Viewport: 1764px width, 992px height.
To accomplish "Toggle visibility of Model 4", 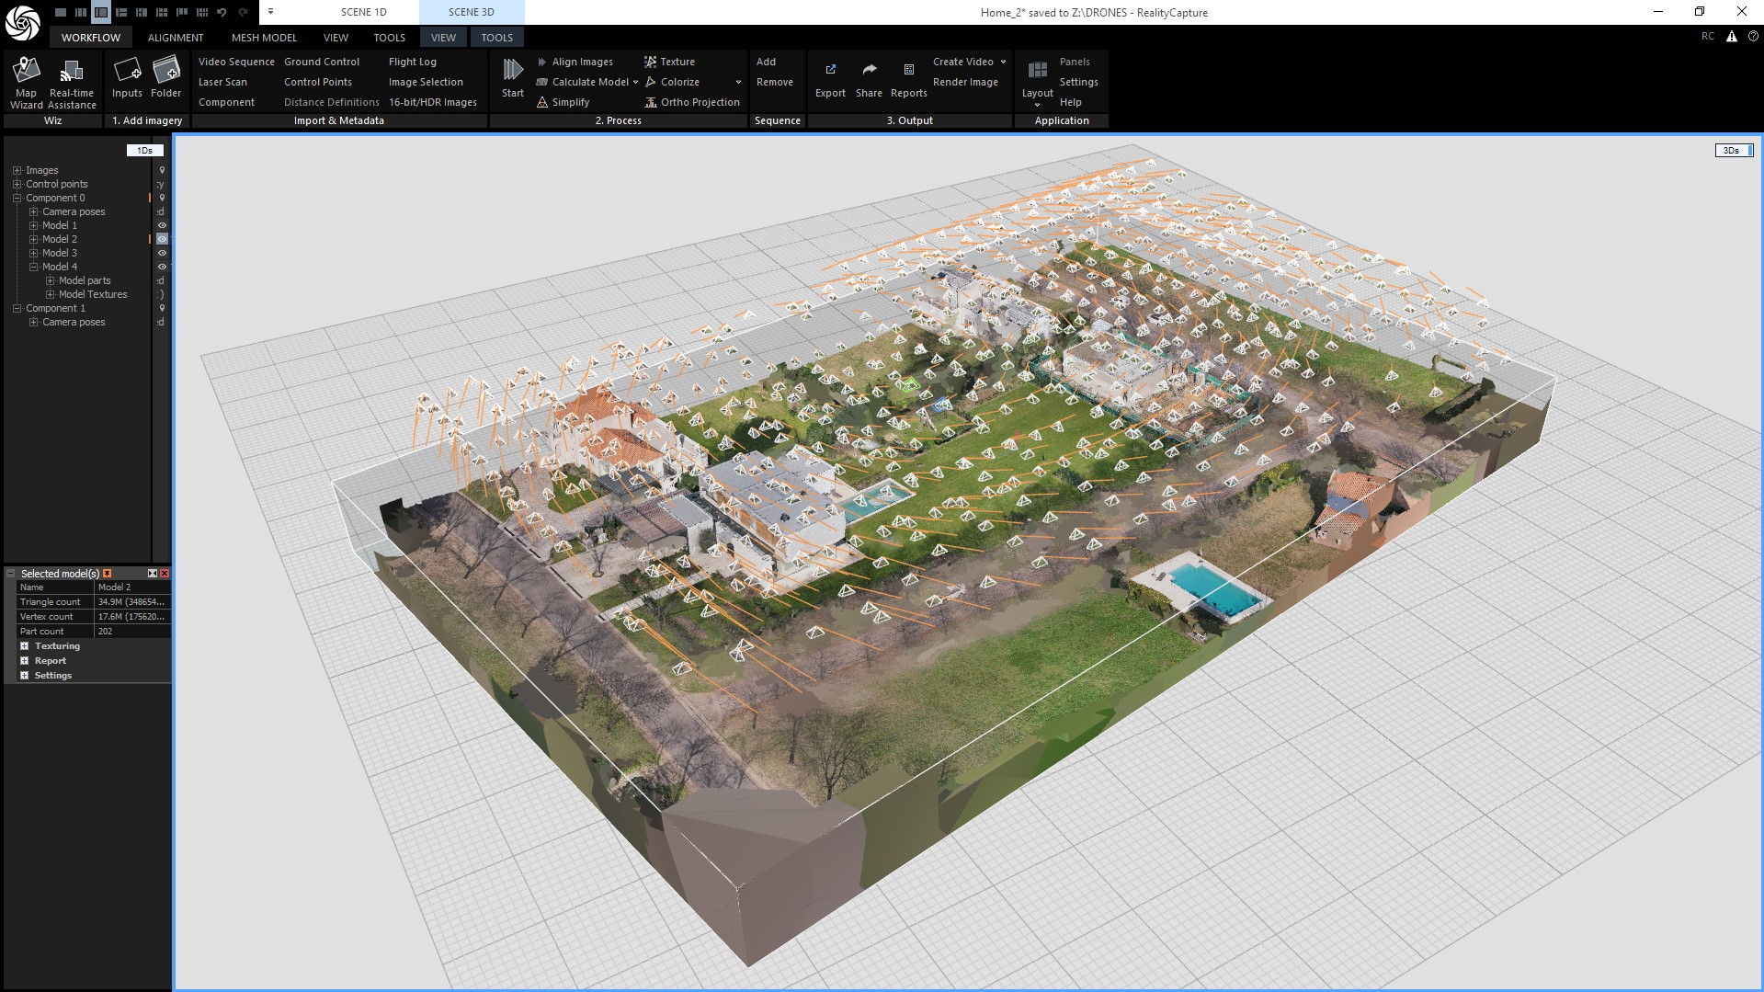I will pyautogui.click(x=162, y=267).
